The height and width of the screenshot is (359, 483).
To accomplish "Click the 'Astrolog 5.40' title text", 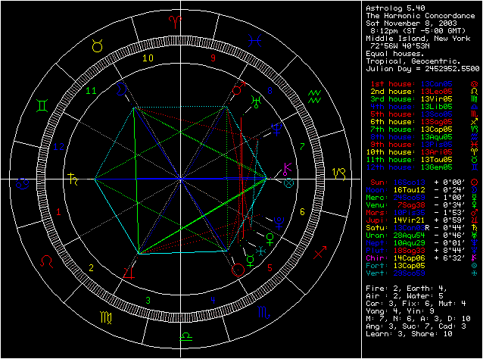I will point(395,8).
